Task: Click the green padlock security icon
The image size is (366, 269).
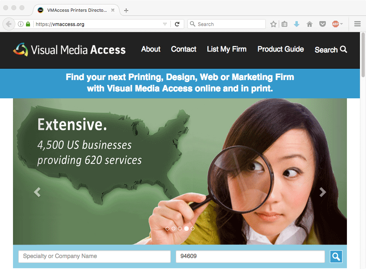Action: [28, 24]
